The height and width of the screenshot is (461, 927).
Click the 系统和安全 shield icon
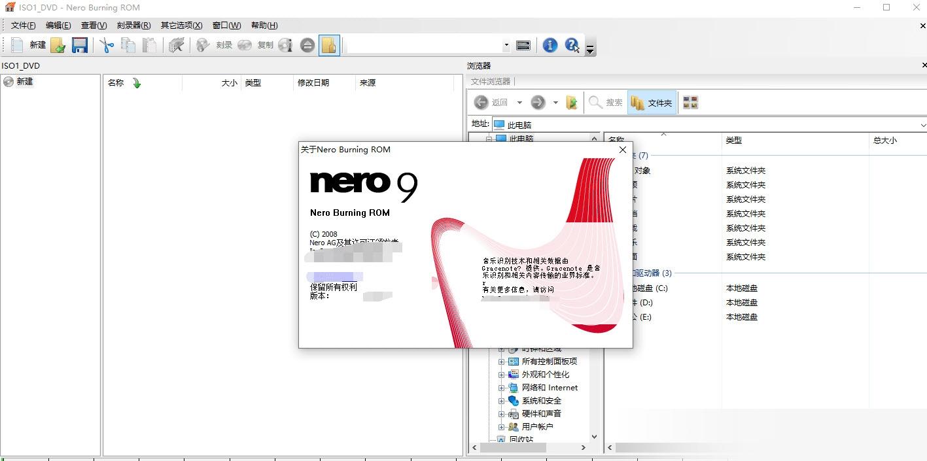pyautogui.click(x=514, y=401)
